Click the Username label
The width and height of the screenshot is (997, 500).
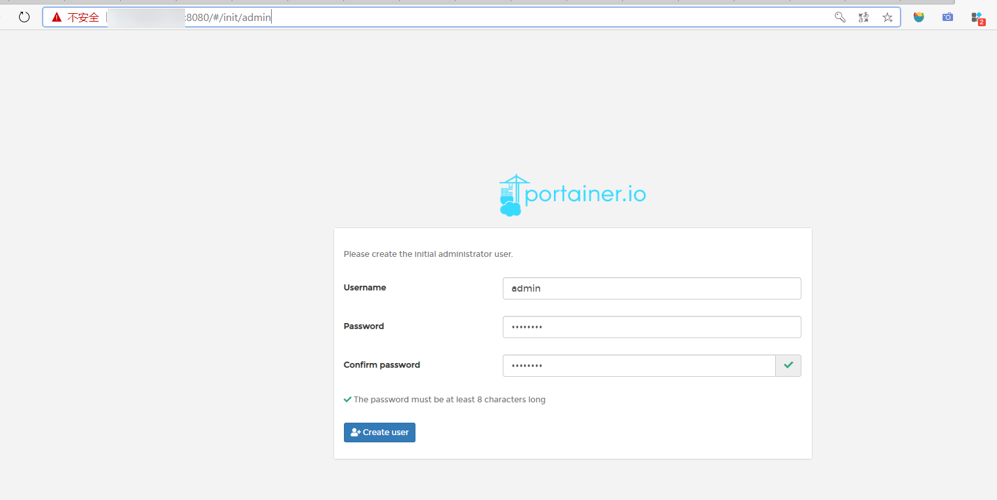tap(365, 288)
